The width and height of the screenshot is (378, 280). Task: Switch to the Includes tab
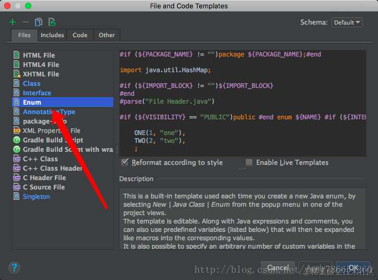click(x=52, y=35)
